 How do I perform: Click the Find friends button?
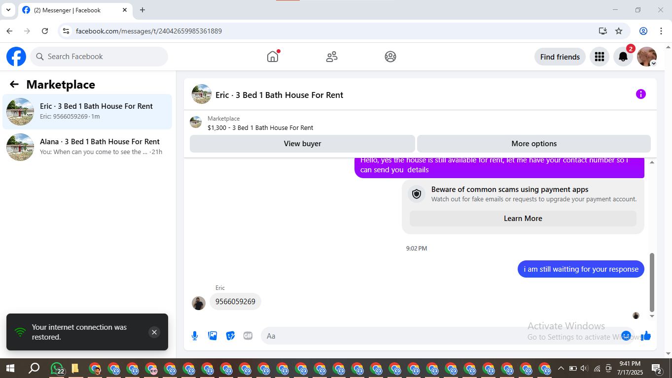click(560, 57)
